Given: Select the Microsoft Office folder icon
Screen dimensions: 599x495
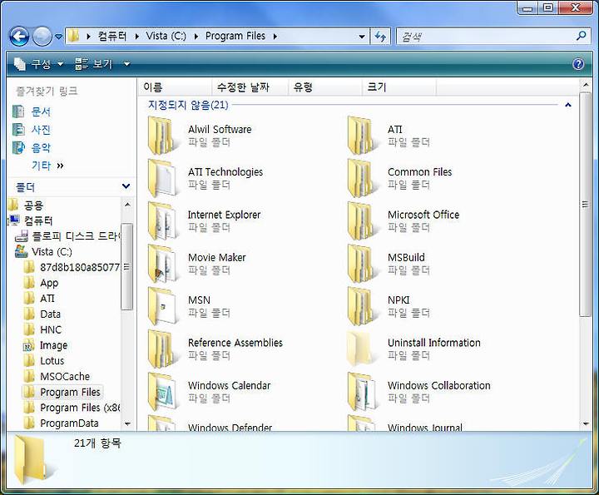Looking at the screenshot, I should pyautogui.click(x=361, y=220).
